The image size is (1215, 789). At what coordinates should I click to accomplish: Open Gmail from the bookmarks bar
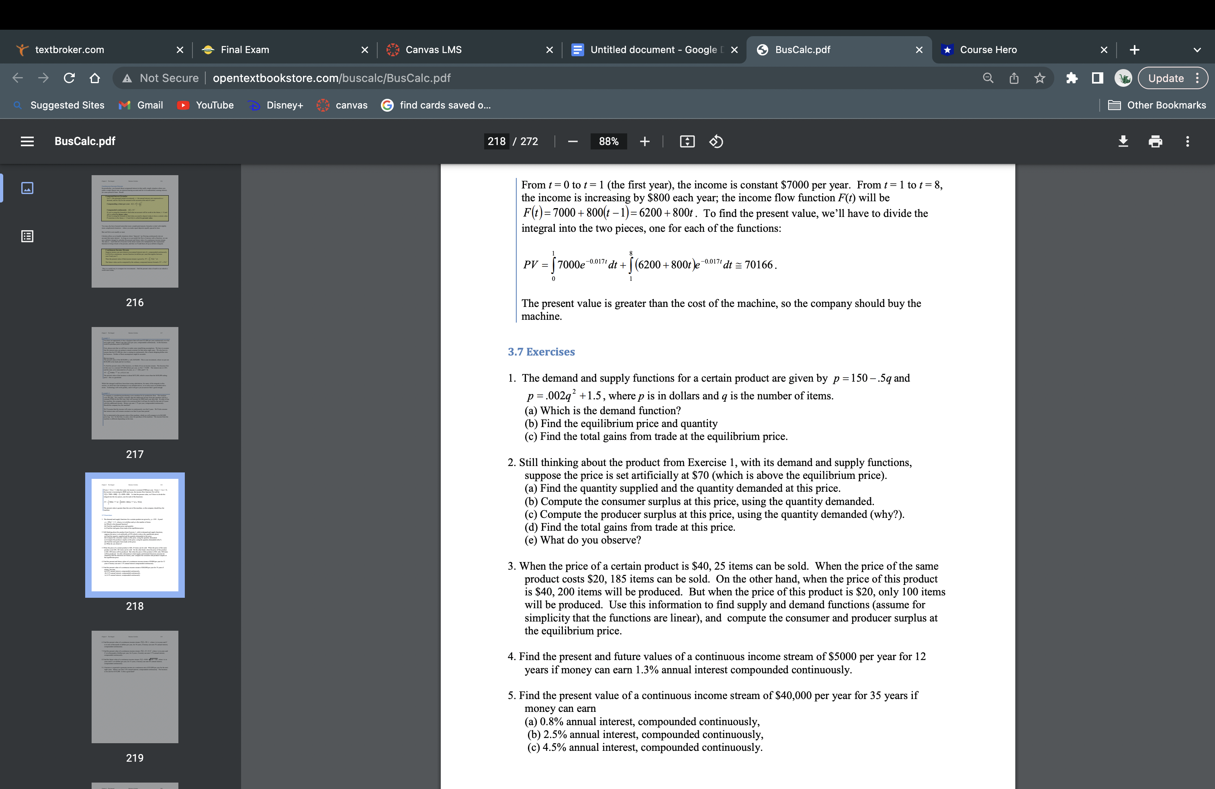[141, 105]
